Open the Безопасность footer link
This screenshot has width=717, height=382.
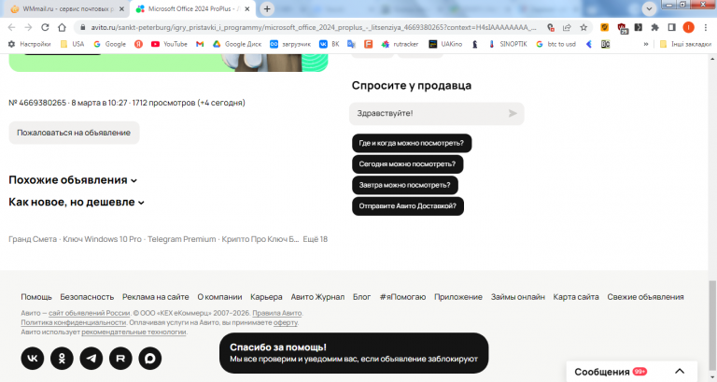[x=87, y=297]
